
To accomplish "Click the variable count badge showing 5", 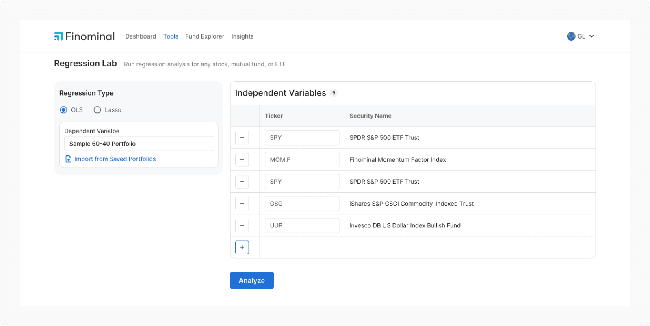I will (x=334, y=93).
